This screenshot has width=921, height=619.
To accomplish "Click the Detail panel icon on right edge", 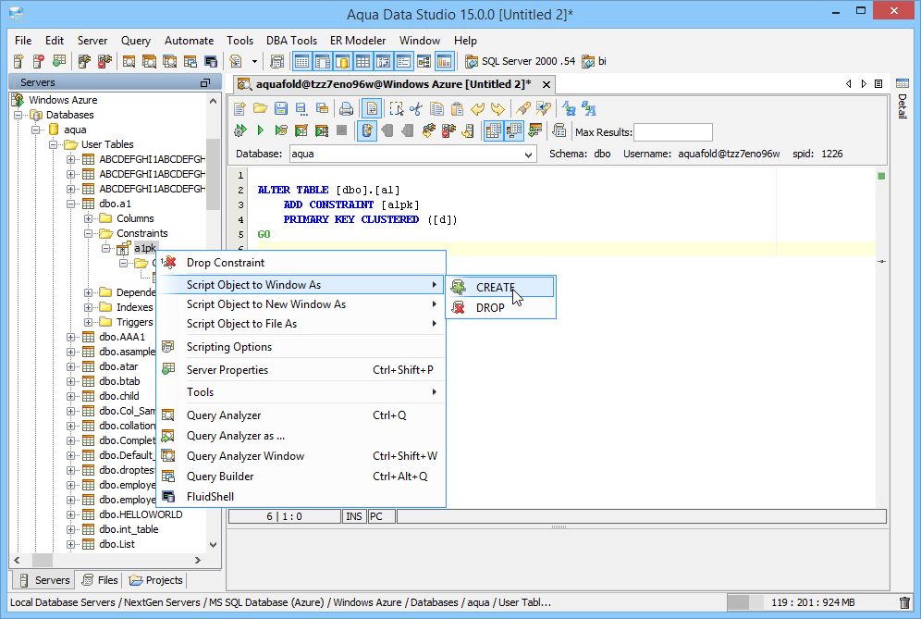I will click(x=903, y=83).
